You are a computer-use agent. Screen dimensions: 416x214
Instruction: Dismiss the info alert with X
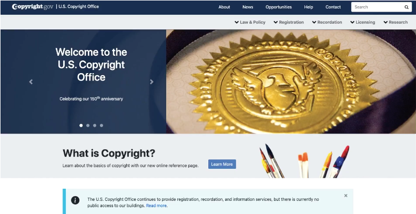[346, 196]
